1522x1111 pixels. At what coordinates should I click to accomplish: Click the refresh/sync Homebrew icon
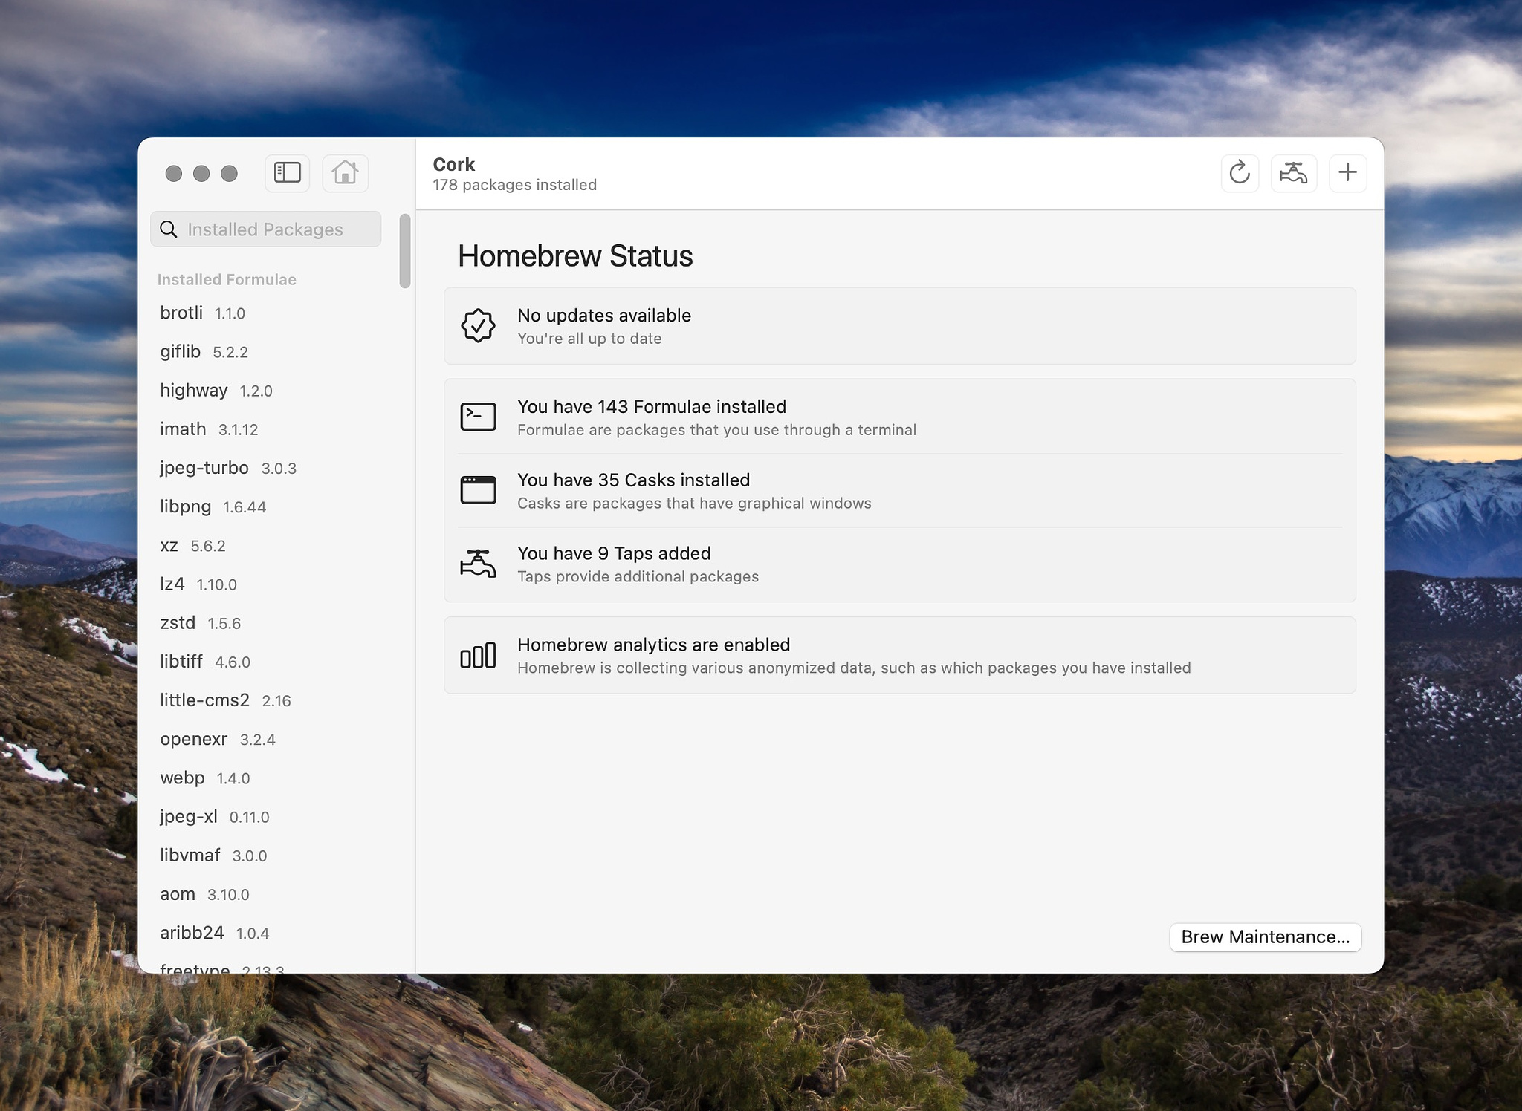pyautogui.click(x=1241, y=172)
